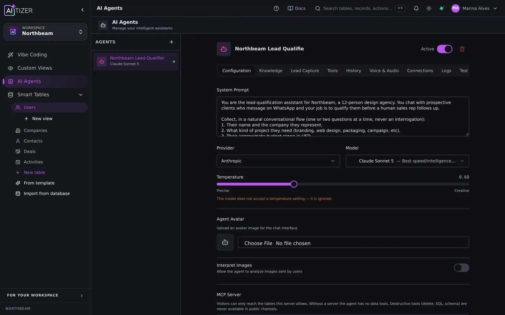Open the Marina Alves user menu

click(474, 9)
